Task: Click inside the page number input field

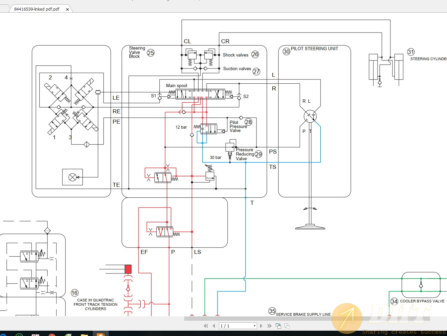Action: pos(233,326)
